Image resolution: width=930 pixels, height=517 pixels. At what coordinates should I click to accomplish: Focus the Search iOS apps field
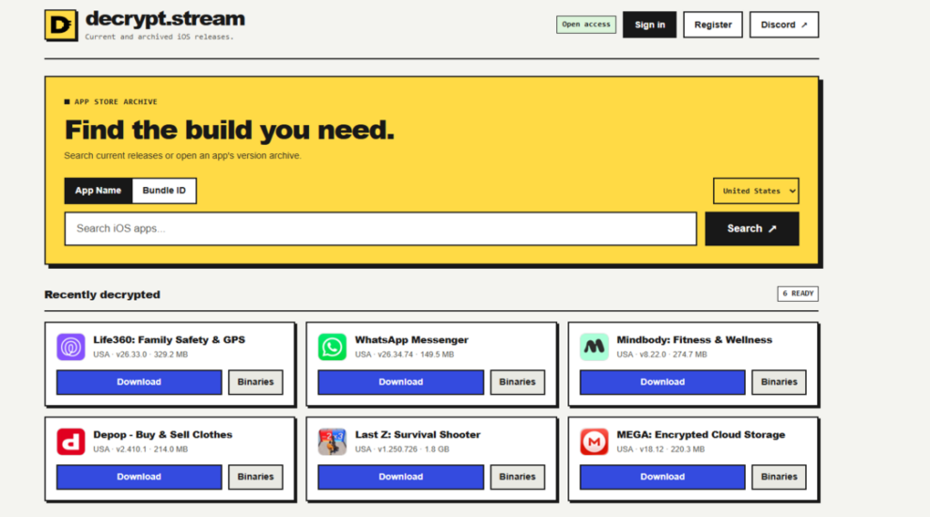pyautogui.click(x=380, y=228)
